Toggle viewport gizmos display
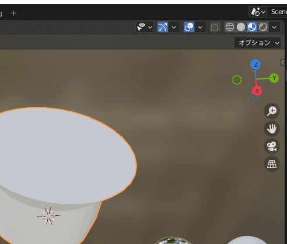 click(x=163, y=27)
